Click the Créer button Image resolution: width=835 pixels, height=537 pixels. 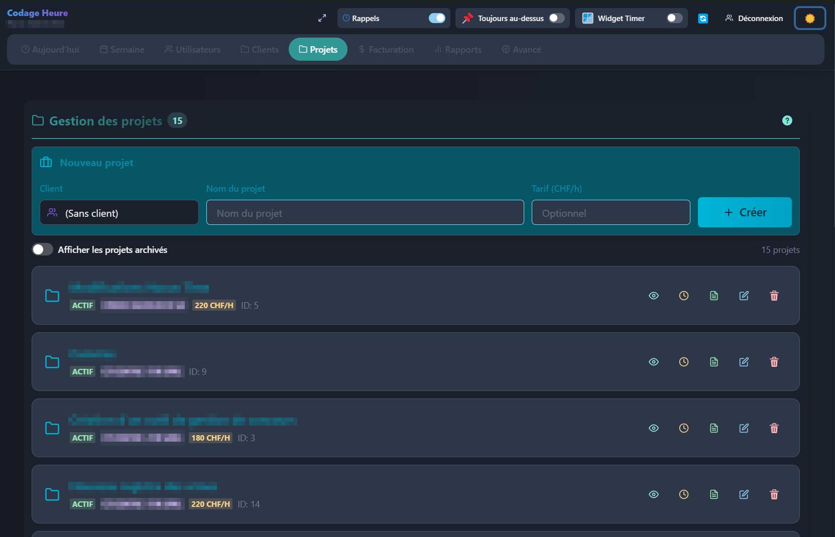(x=744, y=213)
